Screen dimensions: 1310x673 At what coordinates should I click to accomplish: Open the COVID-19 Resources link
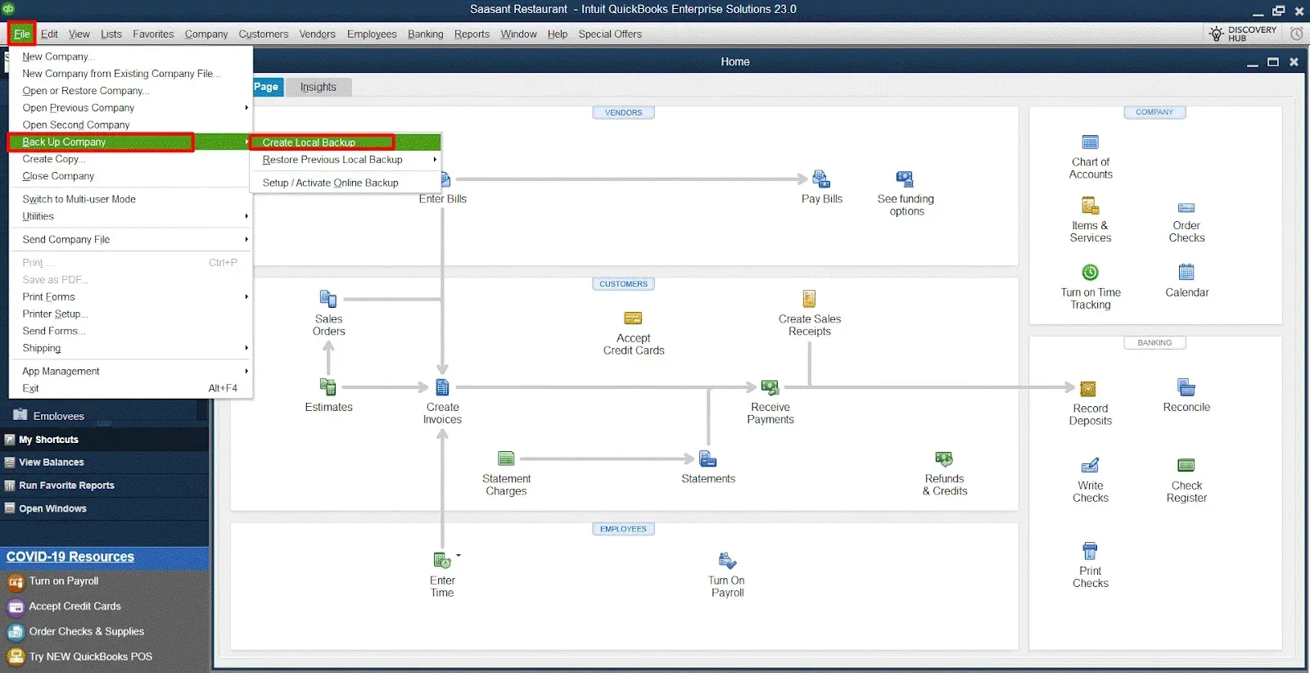(x=70, y=557)
